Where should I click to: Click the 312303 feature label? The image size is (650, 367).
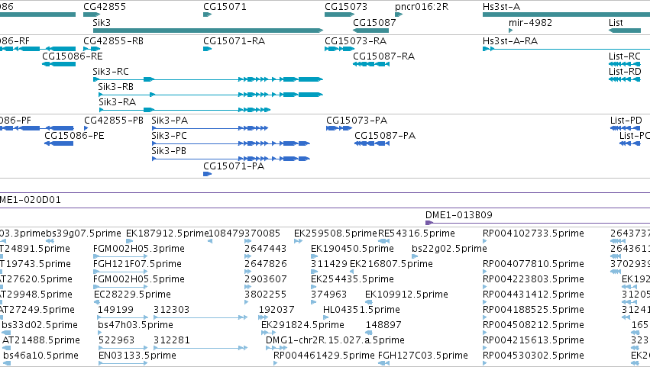(x=171, y=310)
